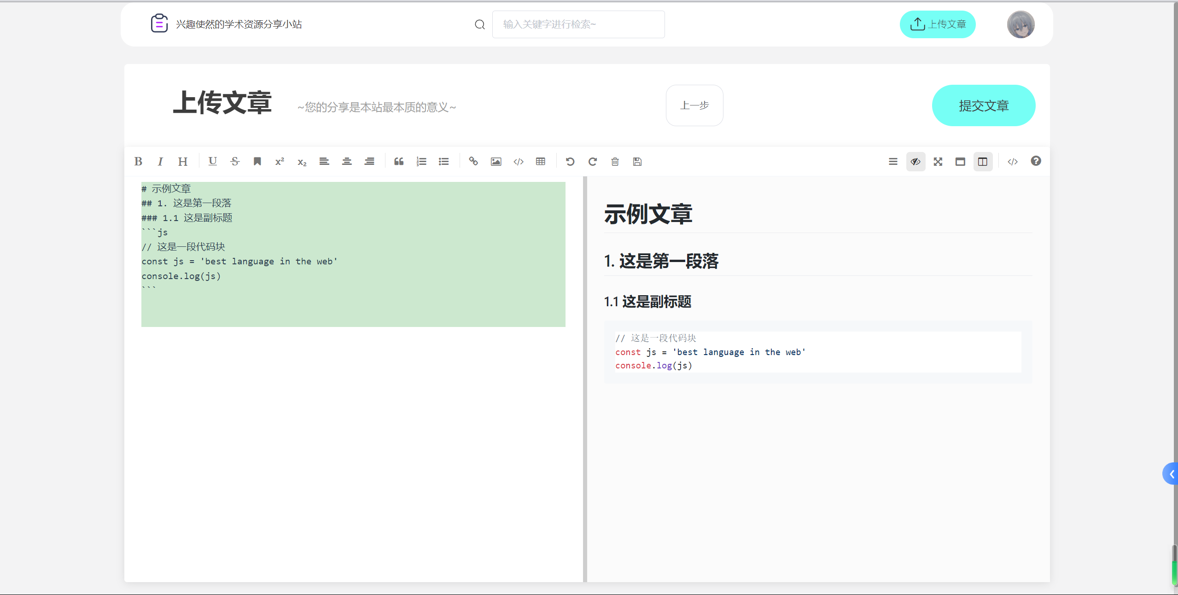The image size is (1178, 595).
Task: Toggle the split-column edit view
Action: (983, 162)
